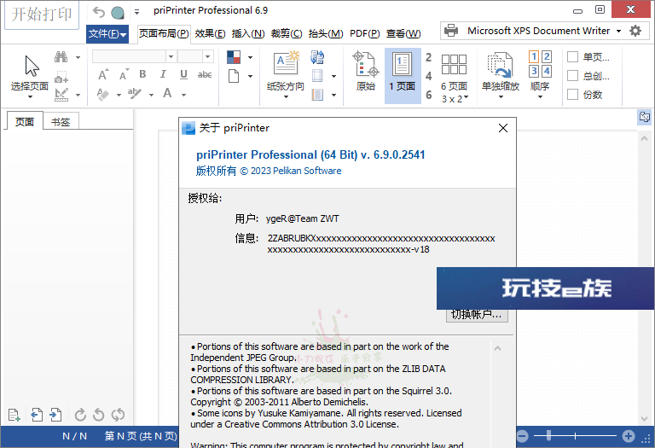Open the 文件(F) menu
655x448 pixels.
(x=107, y=34)
